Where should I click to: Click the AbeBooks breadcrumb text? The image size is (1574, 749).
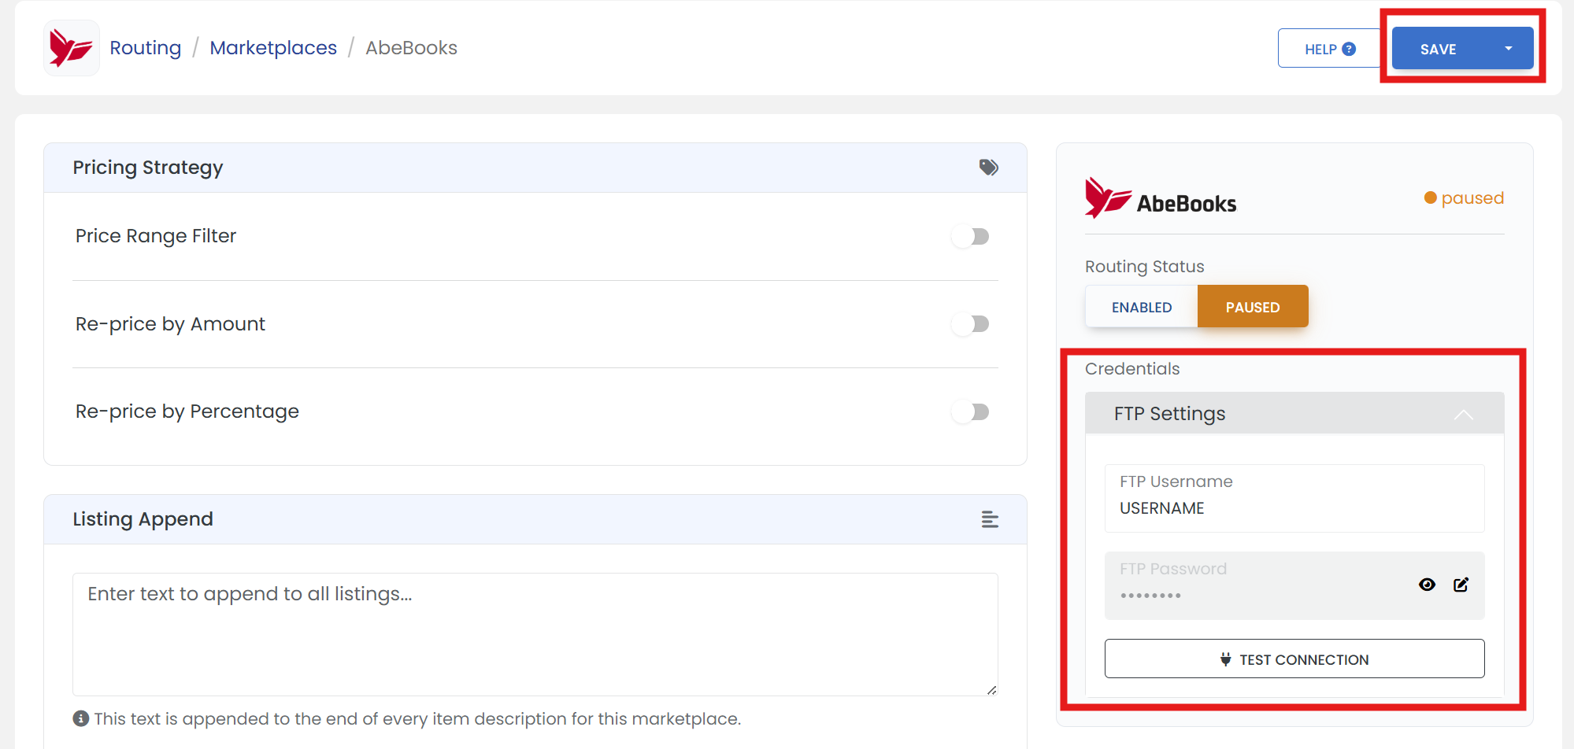[411, 48]
